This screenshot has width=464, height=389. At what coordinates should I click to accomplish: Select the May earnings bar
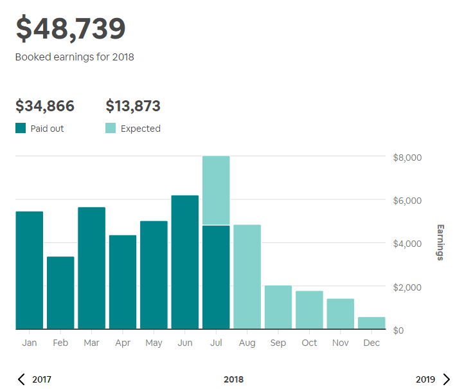154,275
